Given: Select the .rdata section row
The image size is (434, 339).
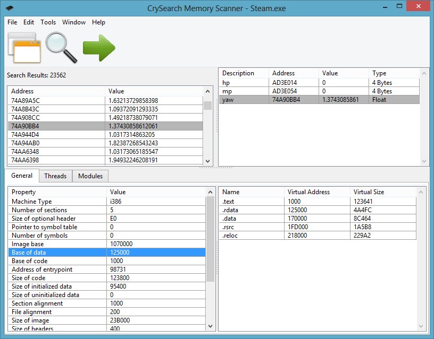Looking at the screenshot, I should 318,210.
